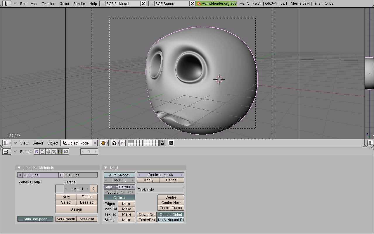The width and height of the screenshot is (374, 234).
Task: Open the Render menu
Action: click(x=79, y=4)
